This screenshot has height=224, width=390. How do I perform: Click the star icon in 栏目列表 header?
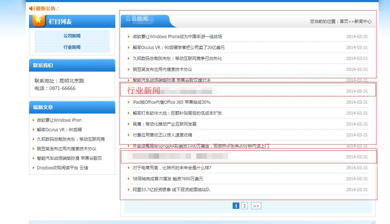click(x=39, y=20)
